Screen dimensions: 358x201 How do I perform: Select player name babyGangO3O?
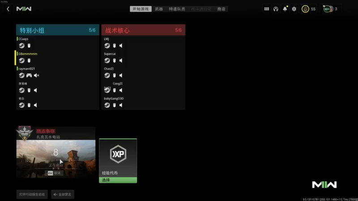pyautogui.click(x=114, y=98)
